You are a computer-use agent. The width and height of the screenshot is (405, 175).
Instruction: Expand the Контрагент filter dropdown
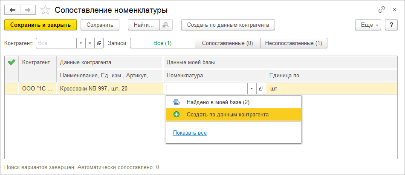tap(81, 43)
